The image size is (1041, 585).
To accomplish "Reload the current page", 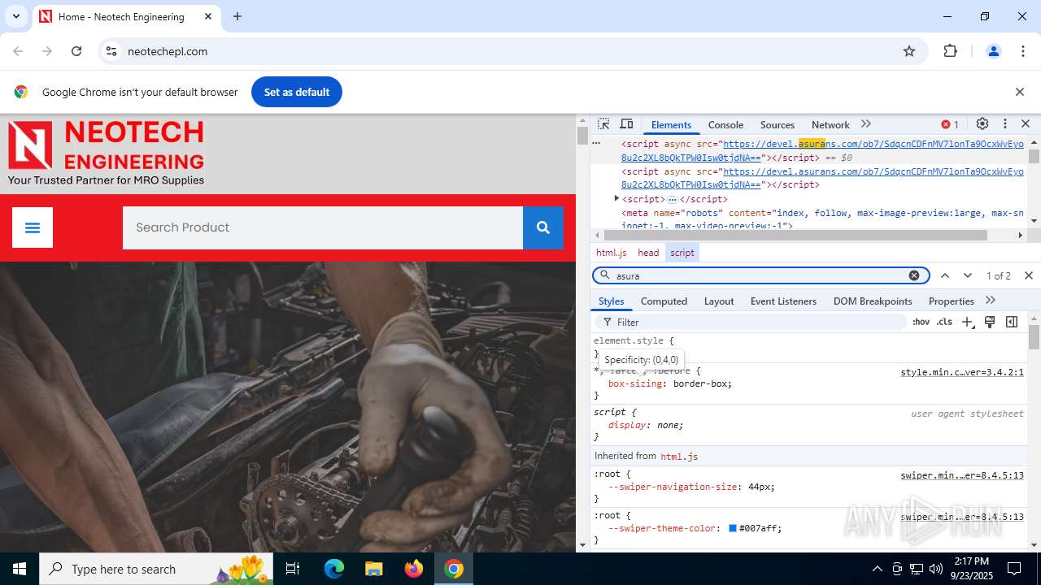I will pyautogui.click(x=76, y=51).
